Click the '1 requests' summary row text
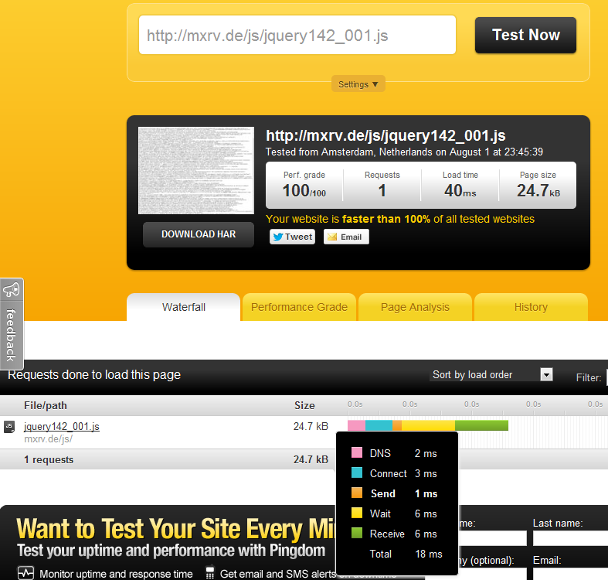This screenshot has height=580, width=608. click(49, 459)
